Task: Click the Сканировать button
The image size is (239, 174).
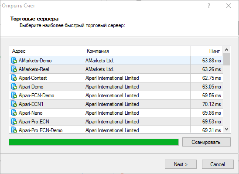Action: click(206, 142)
